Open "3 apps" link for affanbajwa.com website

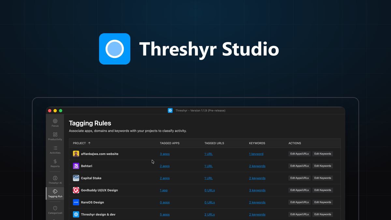pos(165,154)
